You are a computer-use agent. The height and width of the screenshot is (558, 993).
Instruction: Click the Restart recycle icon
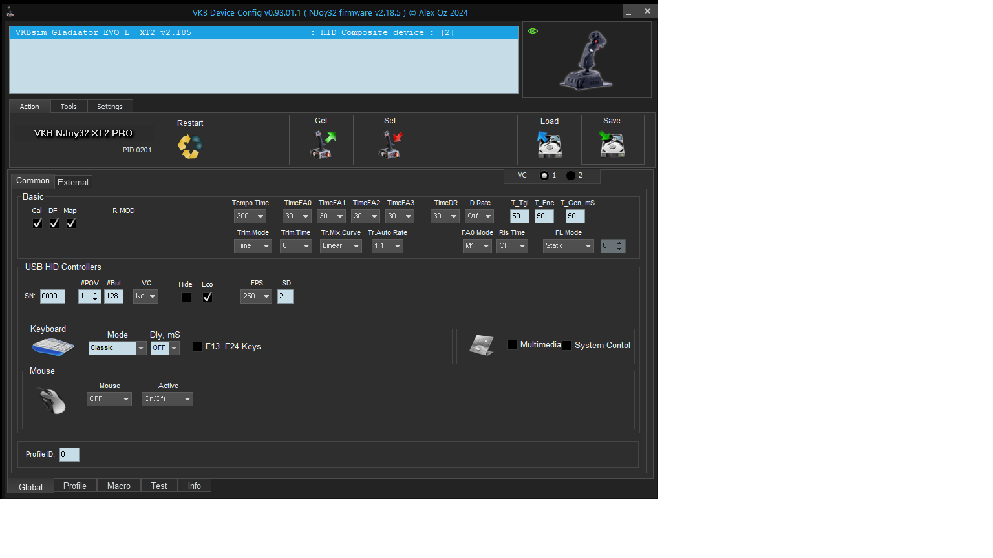pyautogui.click(x=190, y=147)
